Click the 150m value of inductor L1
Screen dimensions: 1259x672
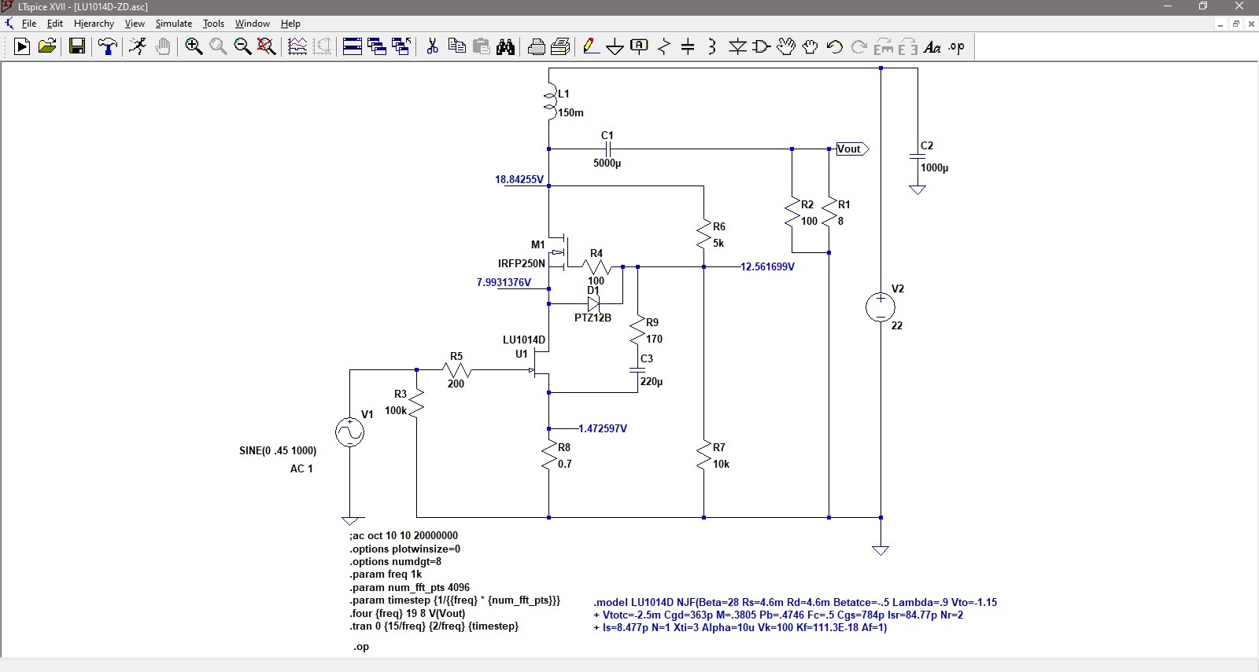570,112
